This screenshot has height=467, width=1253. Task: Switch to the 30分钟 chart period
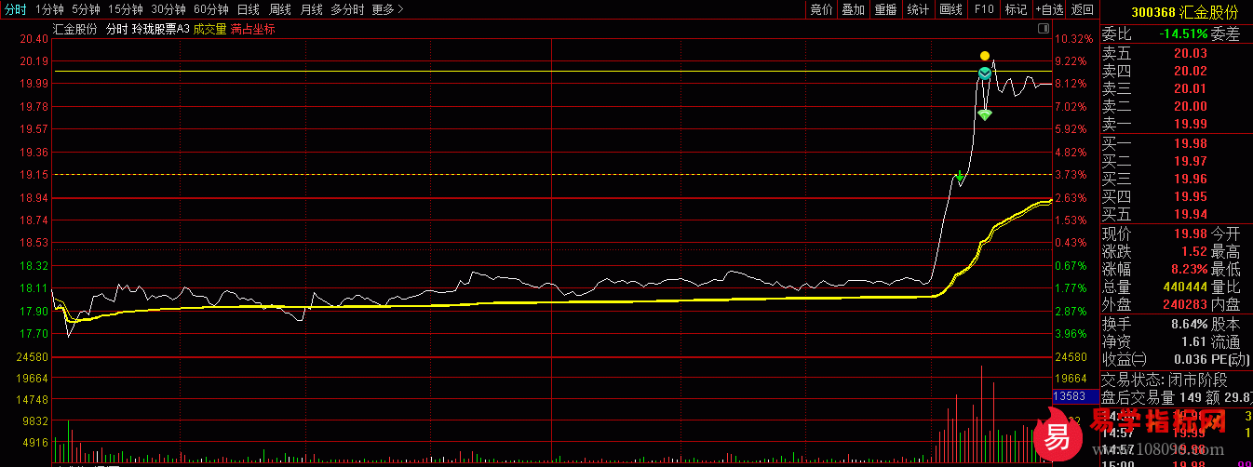(x=168, y=9)
